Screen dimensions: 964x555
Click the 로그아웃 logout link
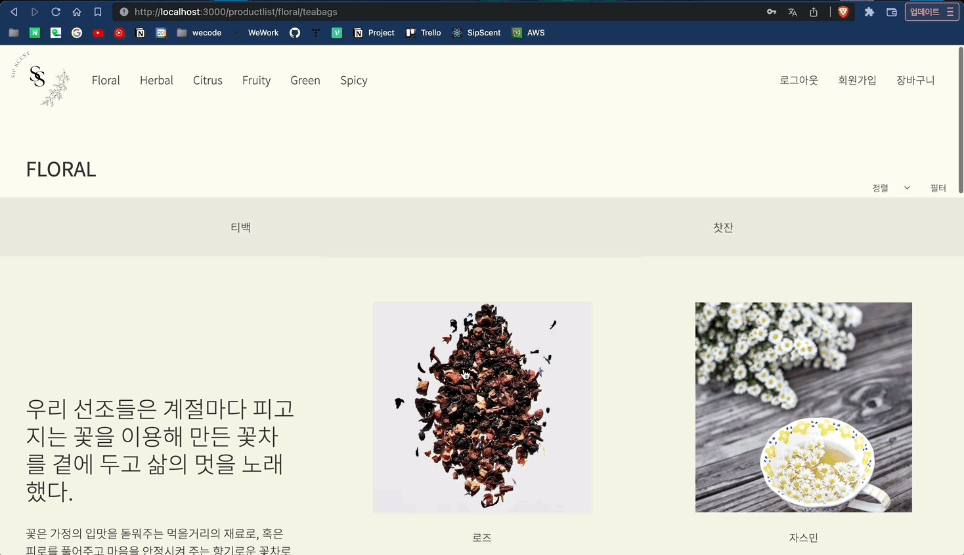(799, 80)
